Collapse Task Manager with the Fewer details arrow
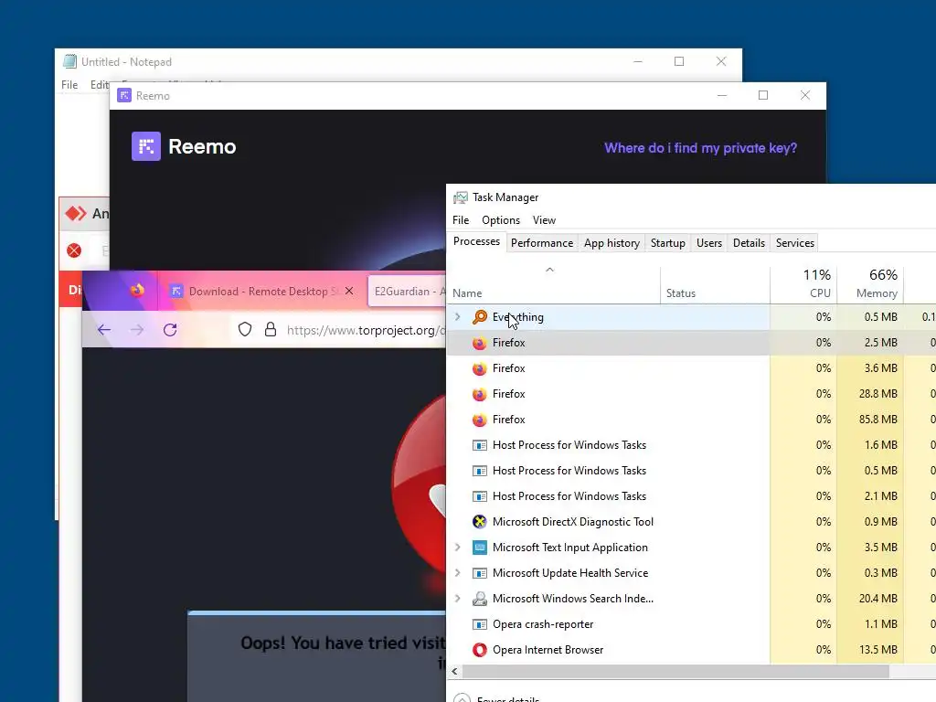The image size is (936, 702). [x=462, y=699]
